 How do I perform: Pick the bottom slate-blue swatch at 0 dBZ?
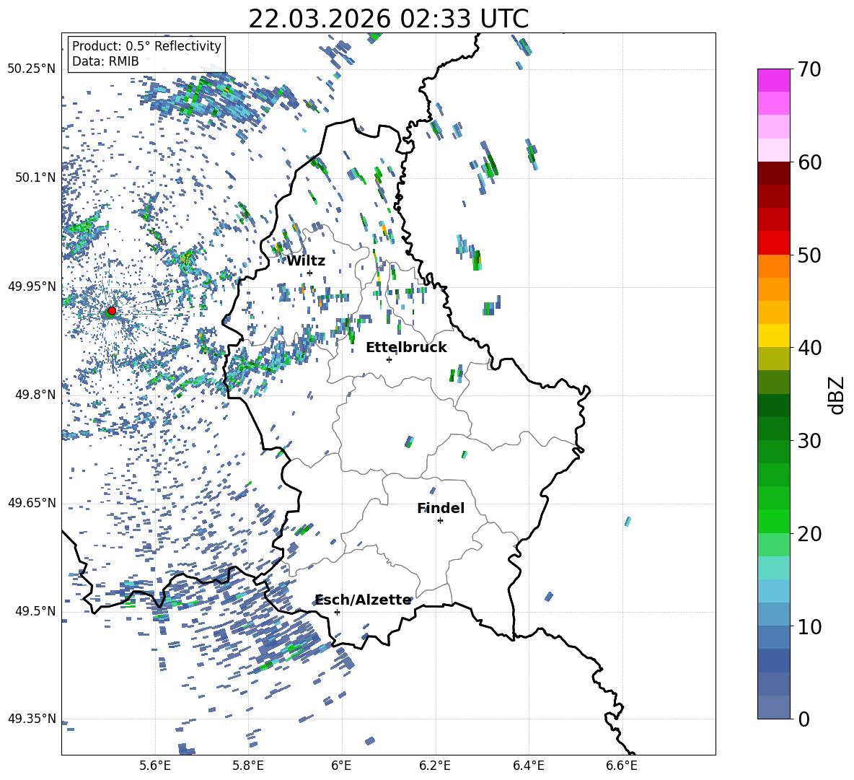coord(774,707)
